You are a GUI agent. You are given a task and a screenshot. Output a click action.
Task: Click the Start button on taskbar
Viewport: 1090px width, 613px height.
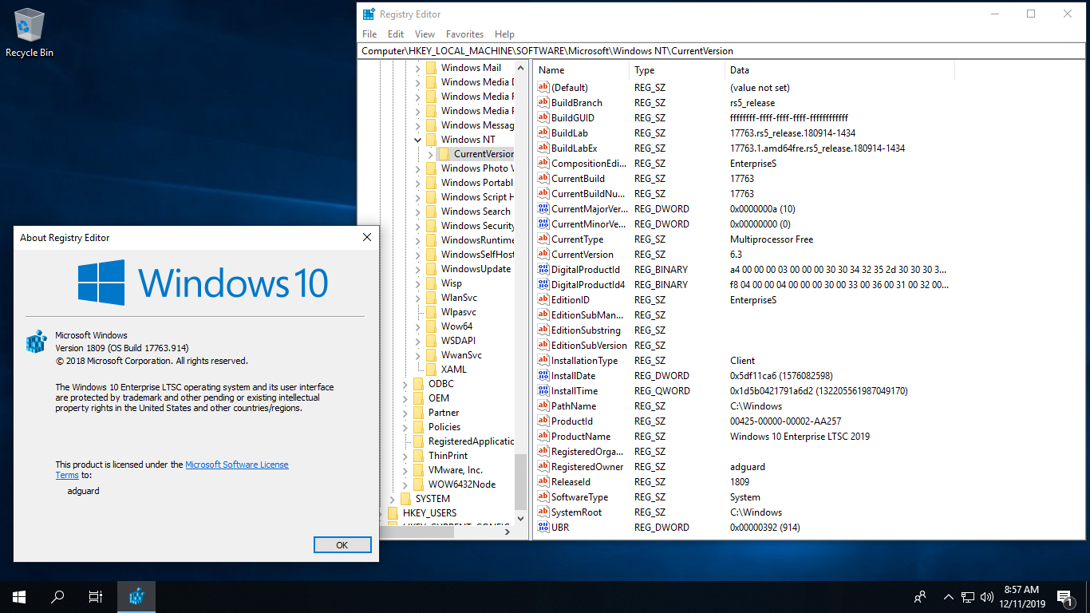(x=19, y=596)
